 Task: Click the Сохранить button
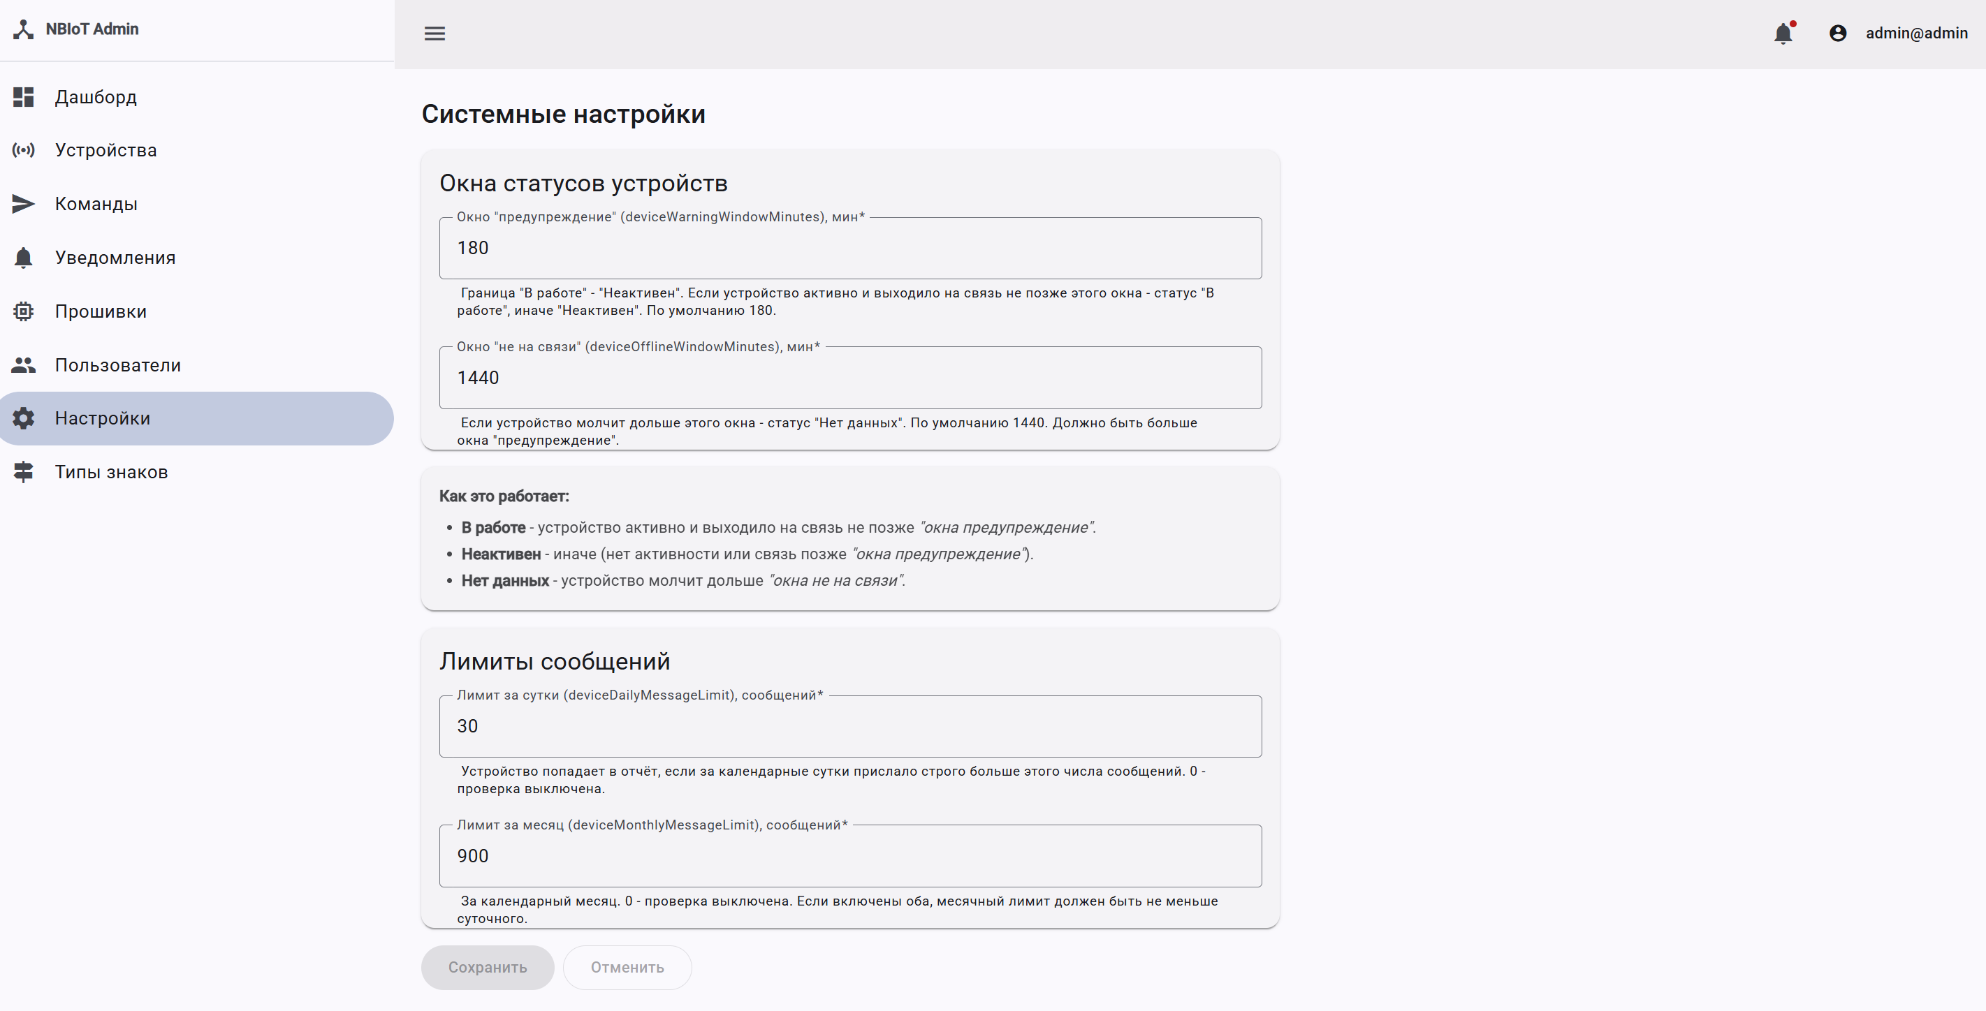pos(488,967)
